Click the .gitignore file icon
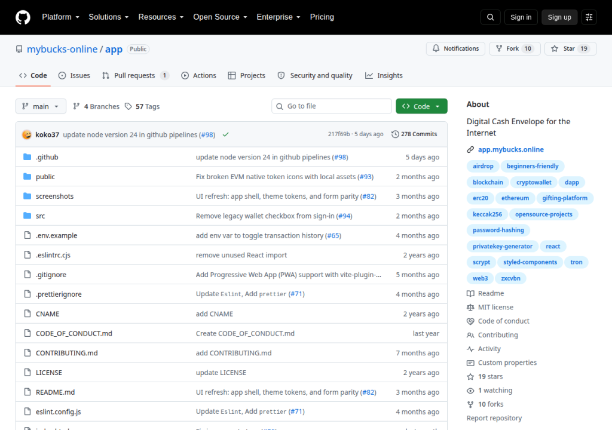Image resolution: width=612 pixels, height=430 pixels. (x=27, y=274)
